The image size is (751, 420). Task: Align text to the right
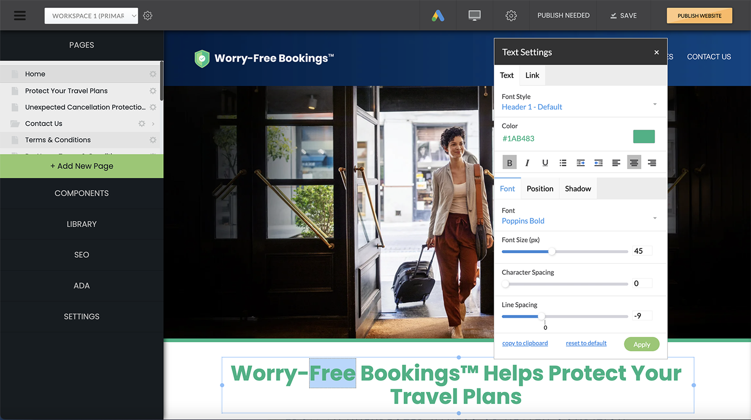652,163
